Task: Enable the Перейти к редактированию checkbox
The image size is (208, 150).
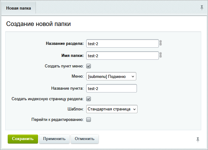Action: click(x=88, y=120)
